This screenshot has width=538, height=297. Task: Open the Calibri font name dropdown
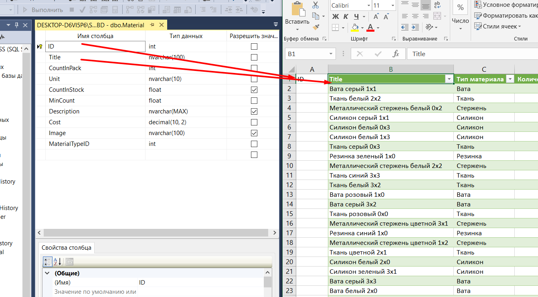click(x=368, y=6)
